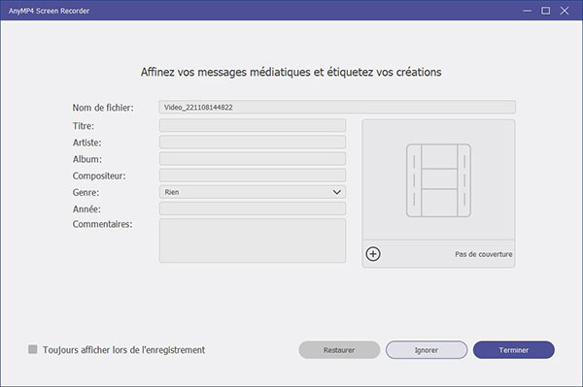Enable Toujours afficher lors de l'enregistrement checkbox
The width and height of the screenshot is (583, 387).
tap(33, 349)
